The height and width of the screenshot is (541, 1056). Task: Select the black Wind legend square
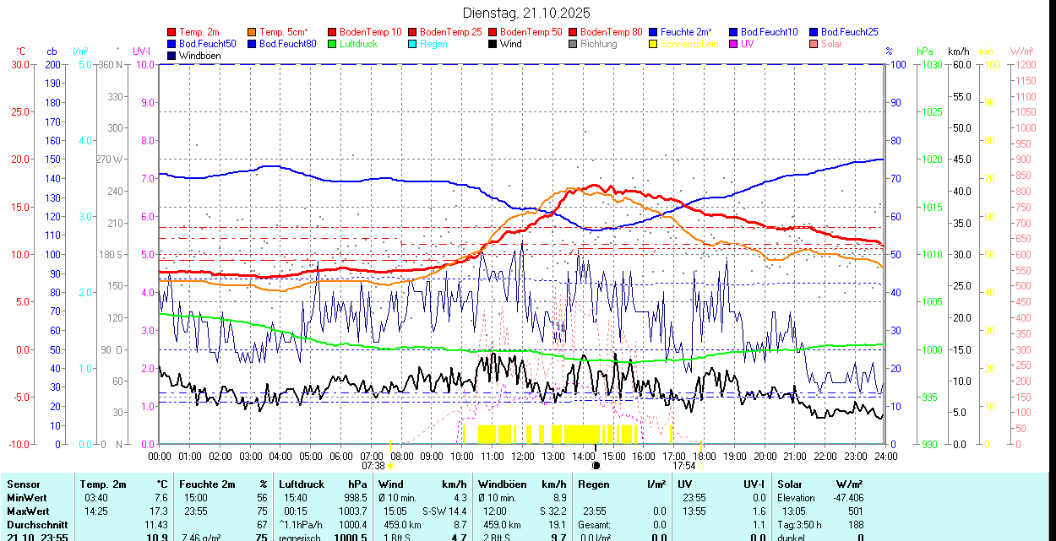point(493,44)
